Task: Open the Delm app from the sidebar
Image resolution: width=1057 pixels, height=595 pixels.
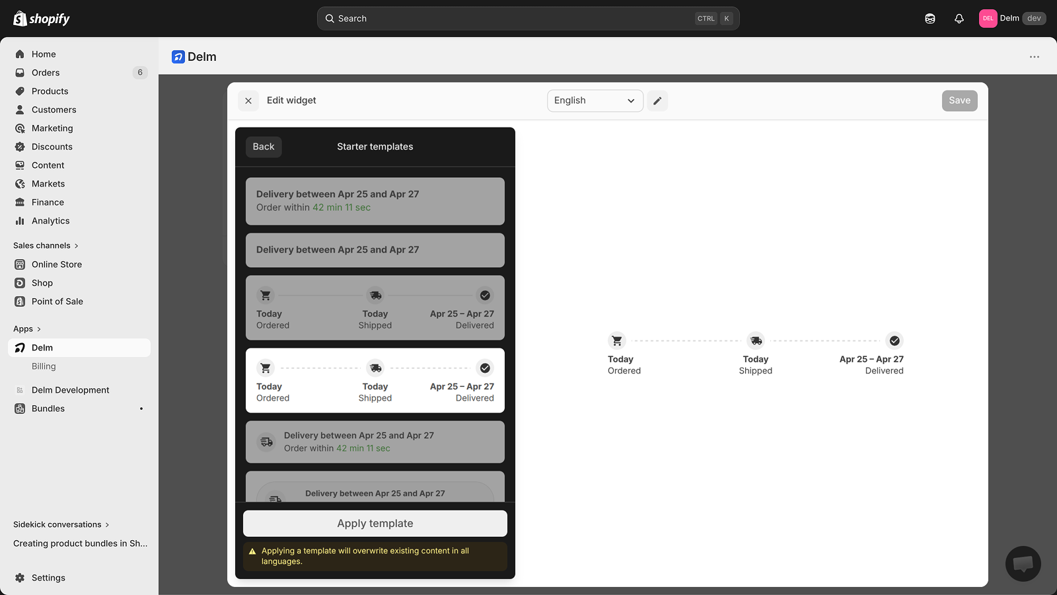Action: point(42,347)
